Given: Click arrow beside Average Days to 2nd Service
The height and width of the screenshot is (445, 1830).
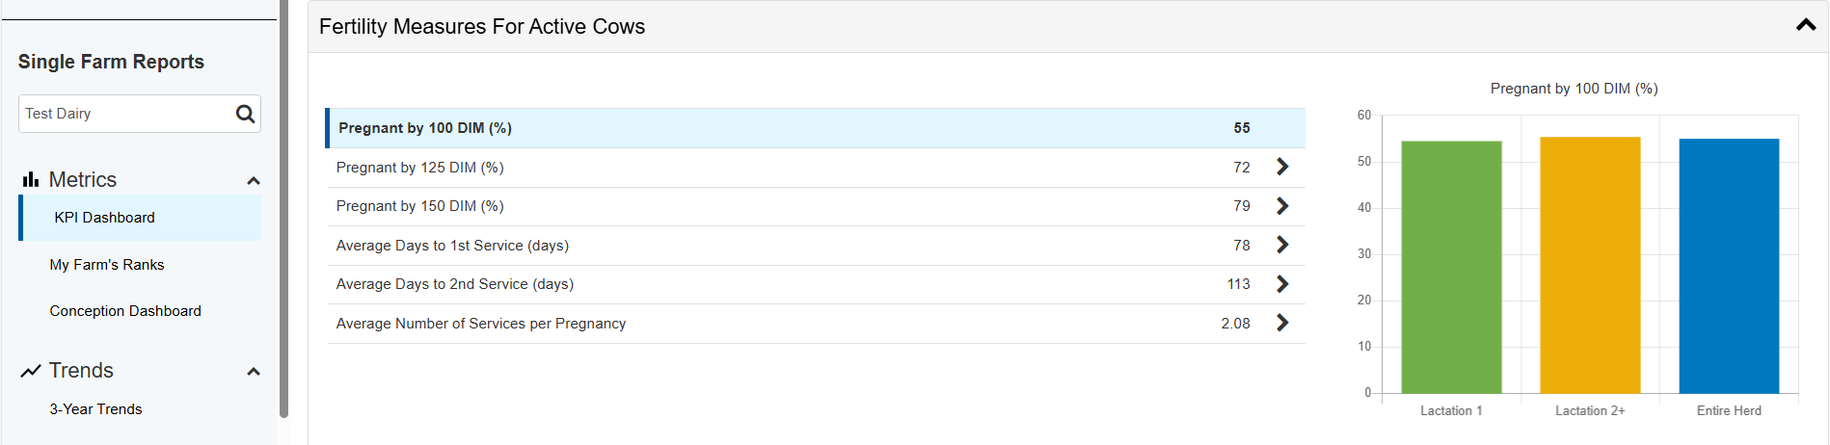Looking at the screenshot, I should [1282, 284].
